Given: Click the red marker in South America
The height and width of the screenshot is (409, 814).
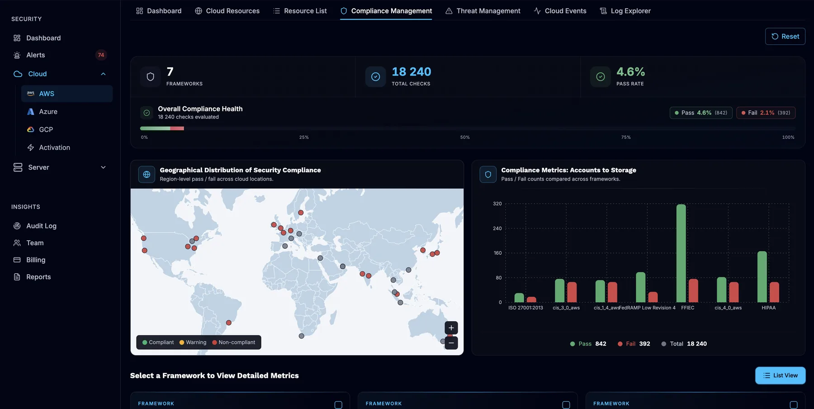Looking at the screenshot, I should pyautogui.click(x=229, y=323).
